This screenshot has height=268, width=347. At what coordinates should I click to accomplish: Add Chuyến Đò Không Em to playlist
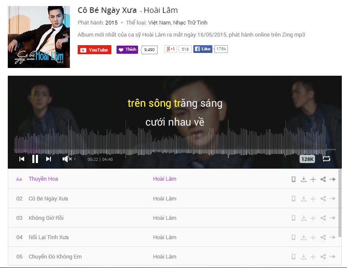tap(313, 257)
